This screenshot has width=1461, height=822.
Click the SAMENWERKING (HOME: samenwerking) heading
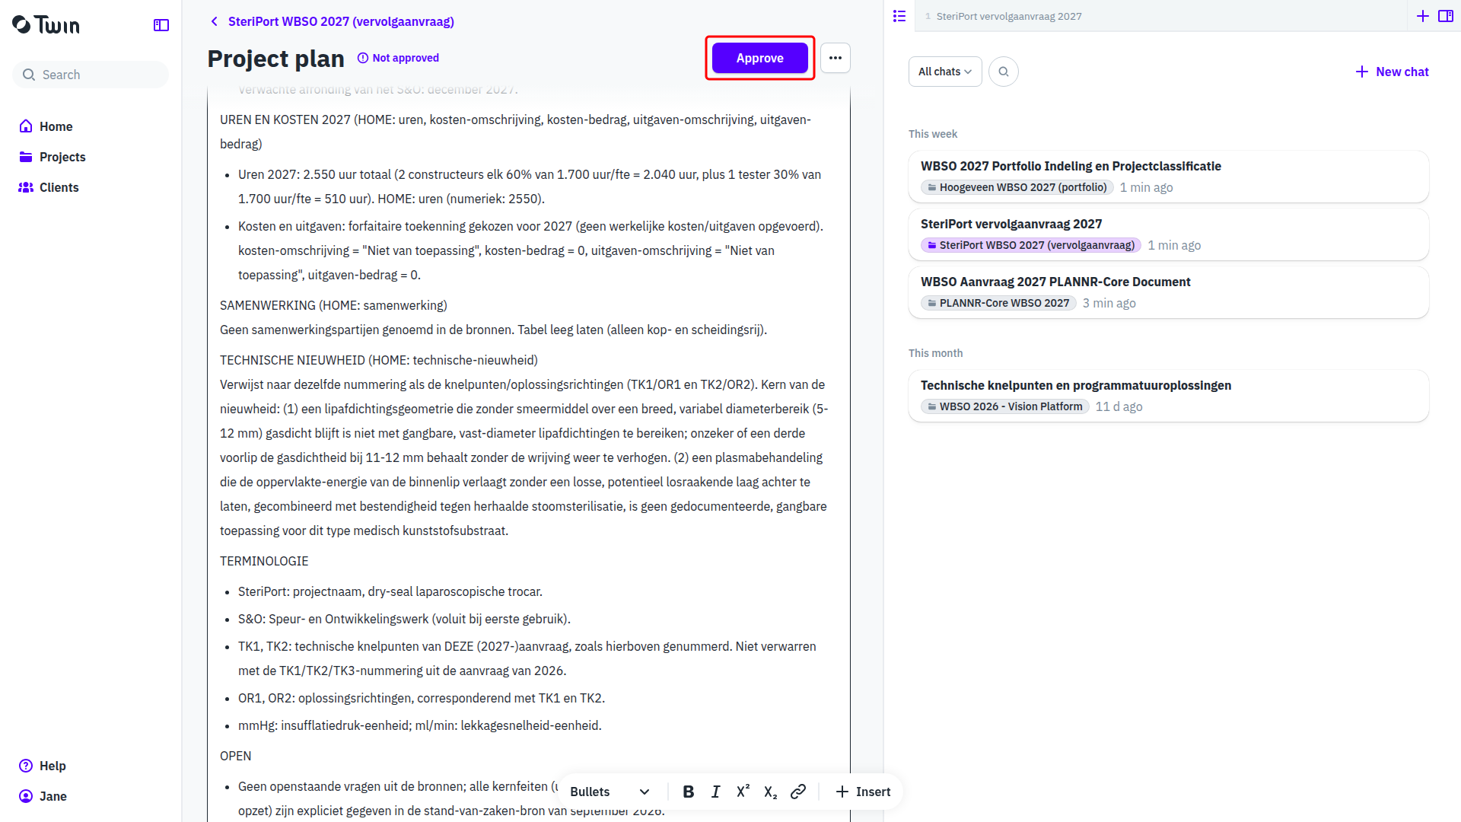pos(333,305)
